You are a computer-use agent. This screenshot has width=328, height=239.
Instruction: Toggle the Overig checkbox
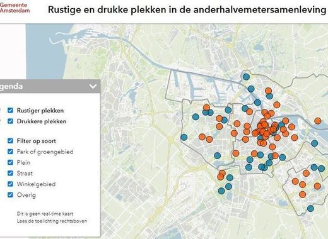pos(10,195)
